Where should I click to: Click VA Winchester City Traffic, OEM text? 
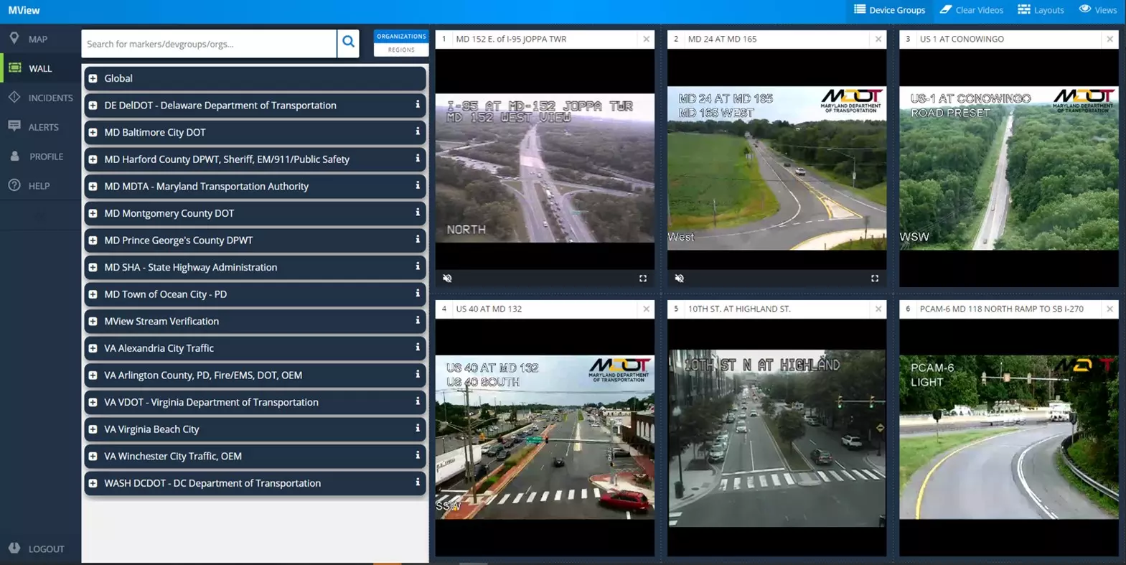coord(173,456)
